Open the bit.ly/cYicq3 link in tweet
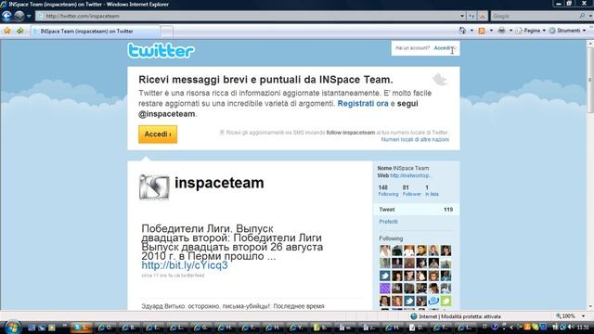Viewport: 594px width, 334px height. click(x=185, y=265)
